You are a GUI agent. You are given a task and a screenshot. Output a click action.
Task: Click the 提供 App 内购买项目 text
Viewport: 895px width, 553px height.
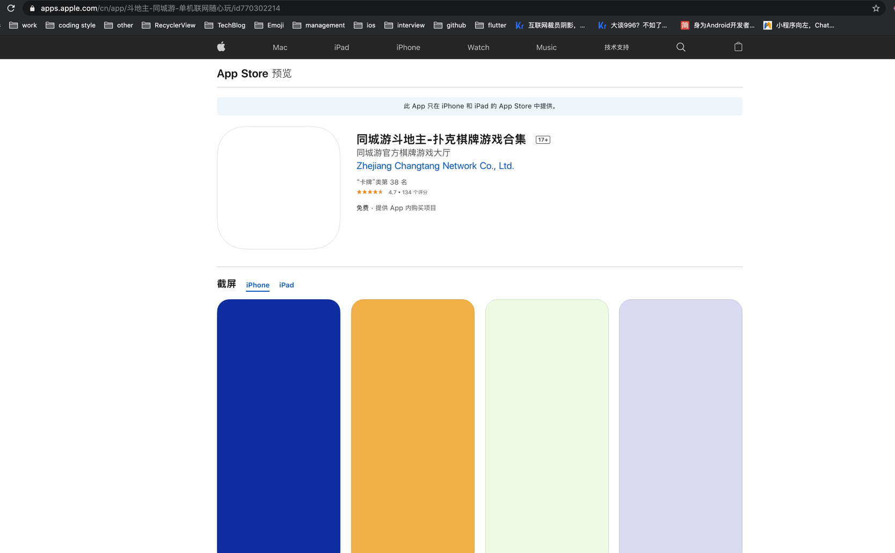point(406,208)
